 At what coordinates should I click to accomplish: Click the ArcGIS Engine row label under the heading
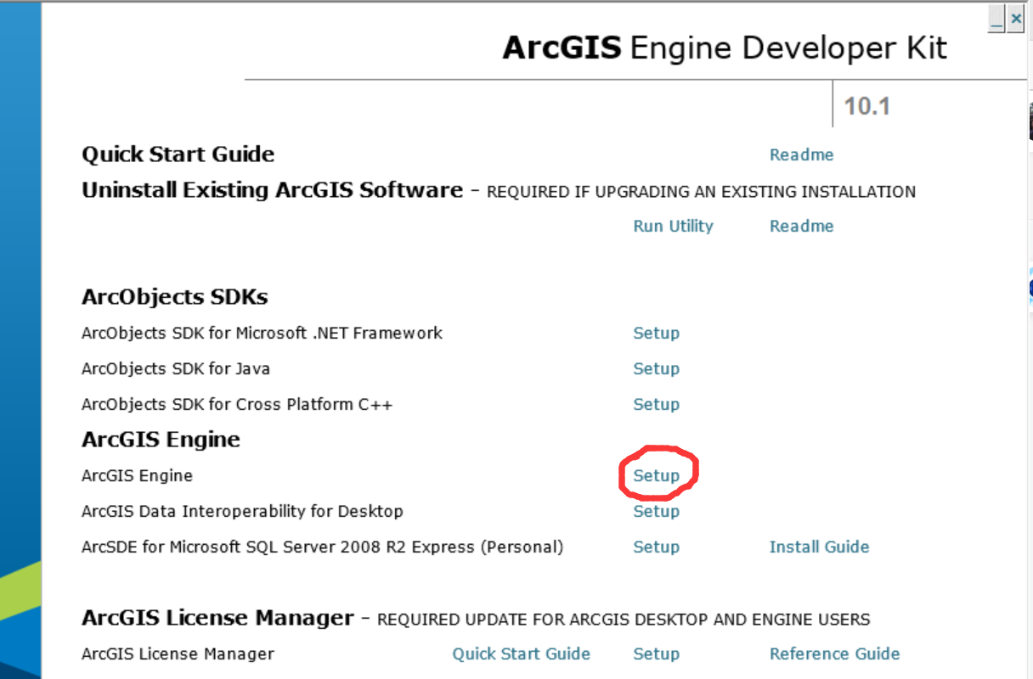pyautogui.click(x=137, y=475)
